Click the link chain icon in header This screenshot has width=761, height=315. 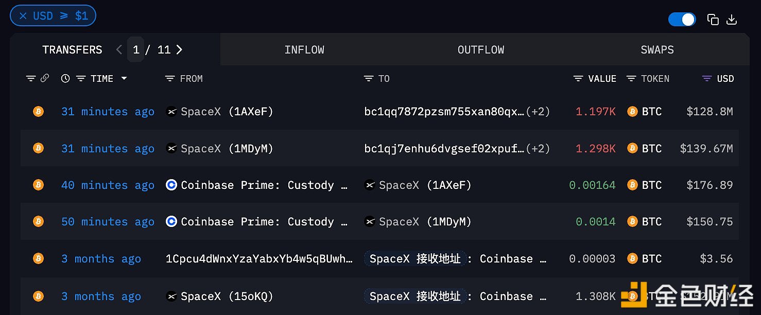pos(45,78)
